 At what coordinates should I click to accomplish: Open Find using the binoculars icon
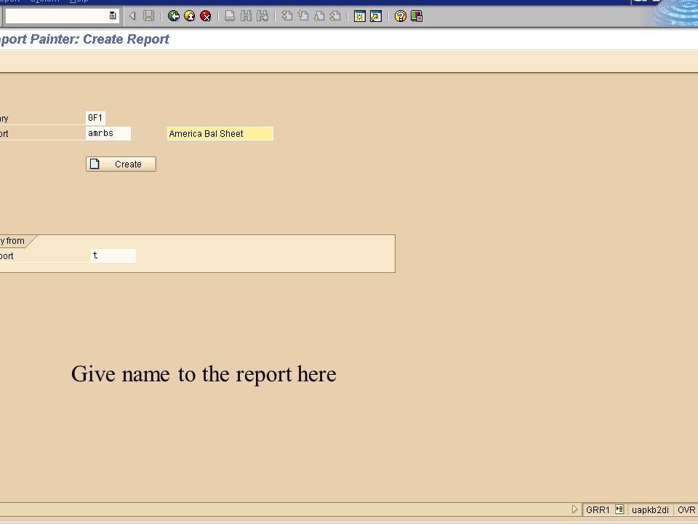245,15
